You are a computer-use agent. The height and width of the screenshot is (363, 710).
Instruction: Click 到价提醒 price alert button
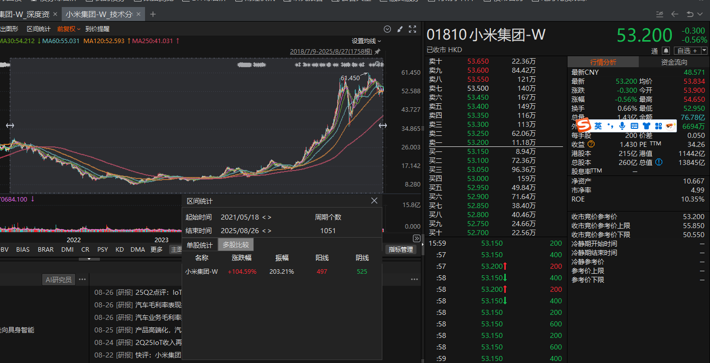(97, 29)
